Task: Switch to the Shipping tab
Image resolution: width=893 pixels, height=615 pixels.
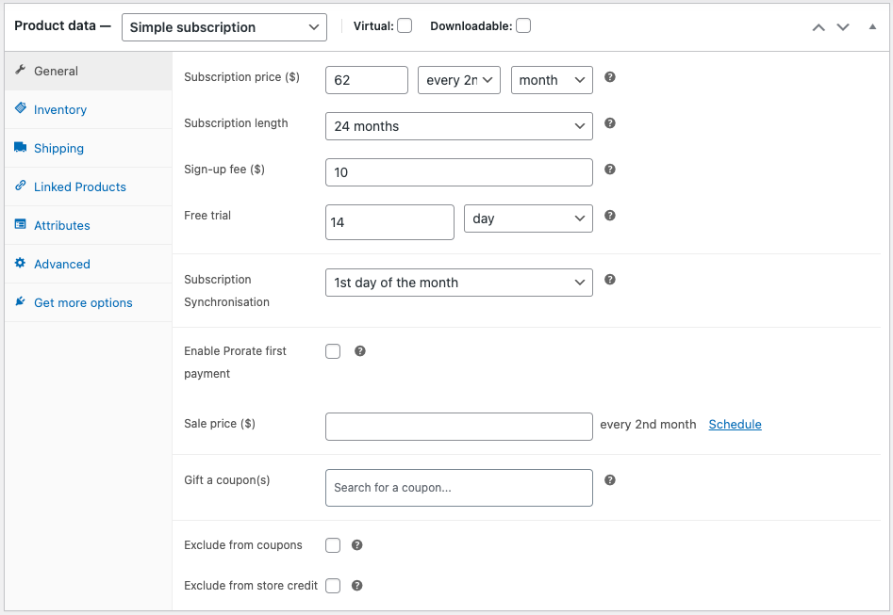Action: 89,149
